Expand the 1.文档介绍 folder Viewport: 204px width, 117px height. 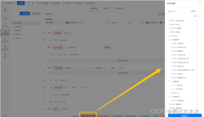[x=171, y=85]
